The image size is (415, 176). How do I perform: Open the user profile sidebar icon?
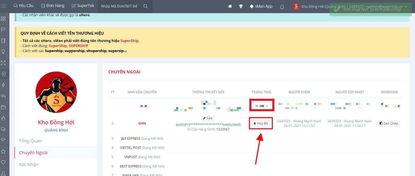pos(3,173)
